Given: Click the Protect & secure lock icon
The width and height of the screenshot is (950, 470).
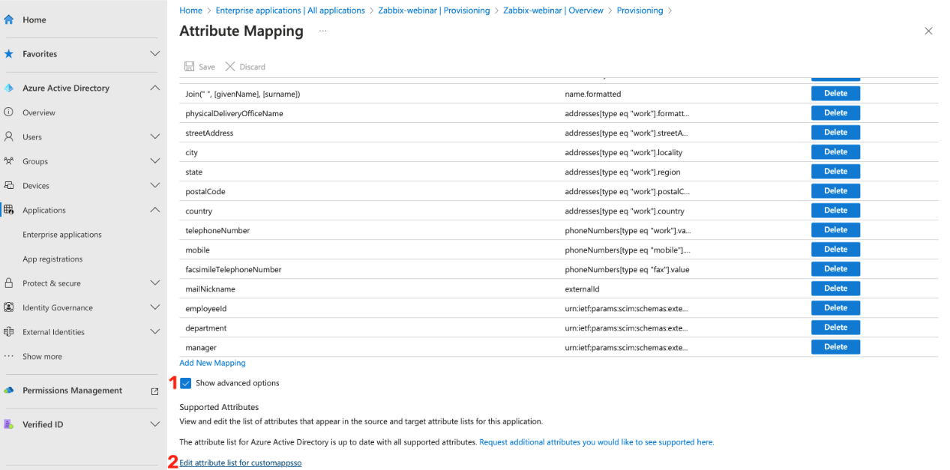Looking at the screenshot, I should (x=9, y=283).
